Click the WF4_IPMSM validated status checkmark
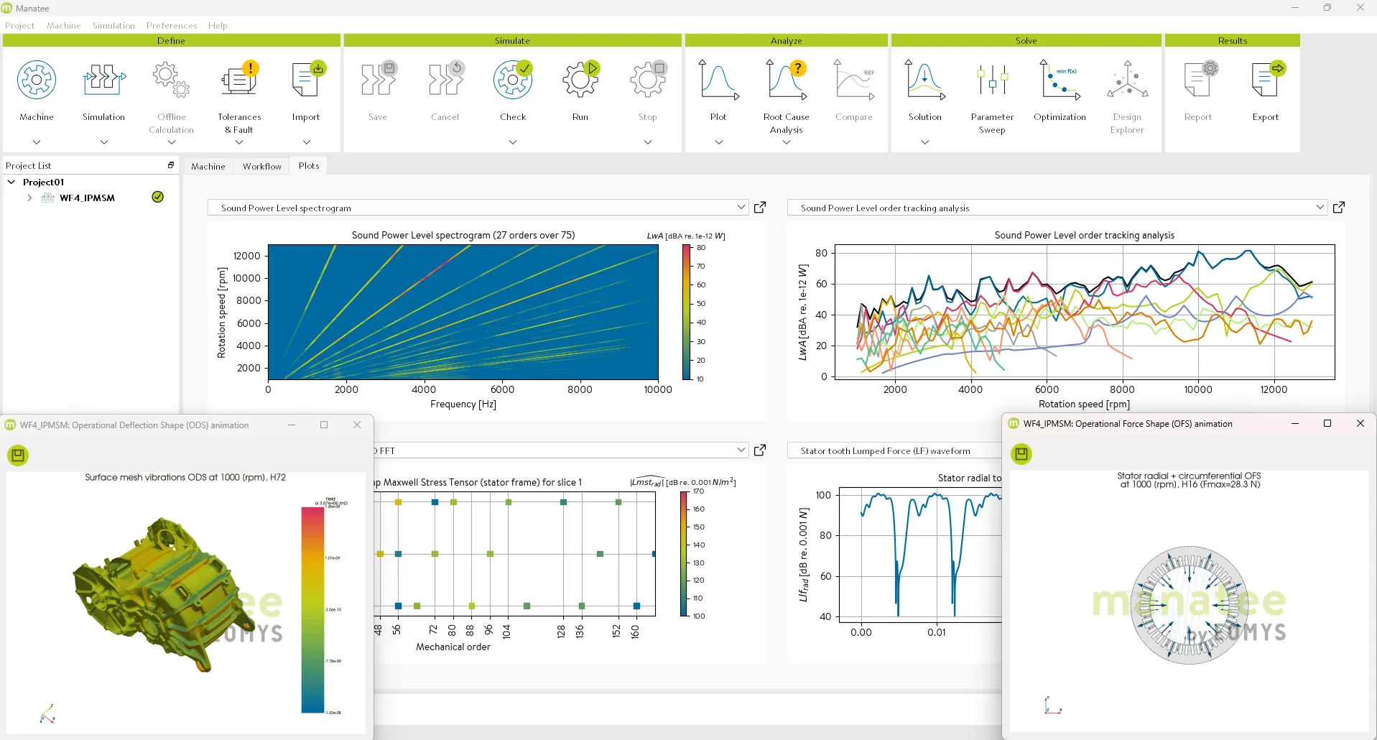 coord(158,197)
